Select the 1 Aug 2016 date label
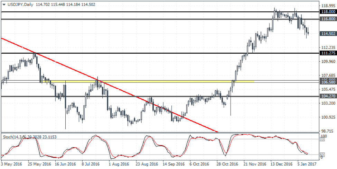Image resolution: width=337 pixels, height=169 pixels. (118, 164)
